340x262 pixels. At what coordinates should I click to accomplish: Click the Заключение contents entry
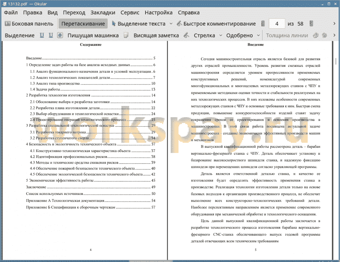[91, 187]
